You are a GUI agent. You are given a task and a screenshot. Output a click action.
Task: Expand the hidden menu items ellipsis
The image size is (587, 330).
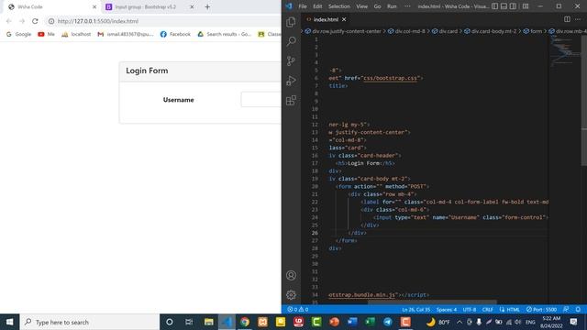pyautogui.click(x=407, y=6)
